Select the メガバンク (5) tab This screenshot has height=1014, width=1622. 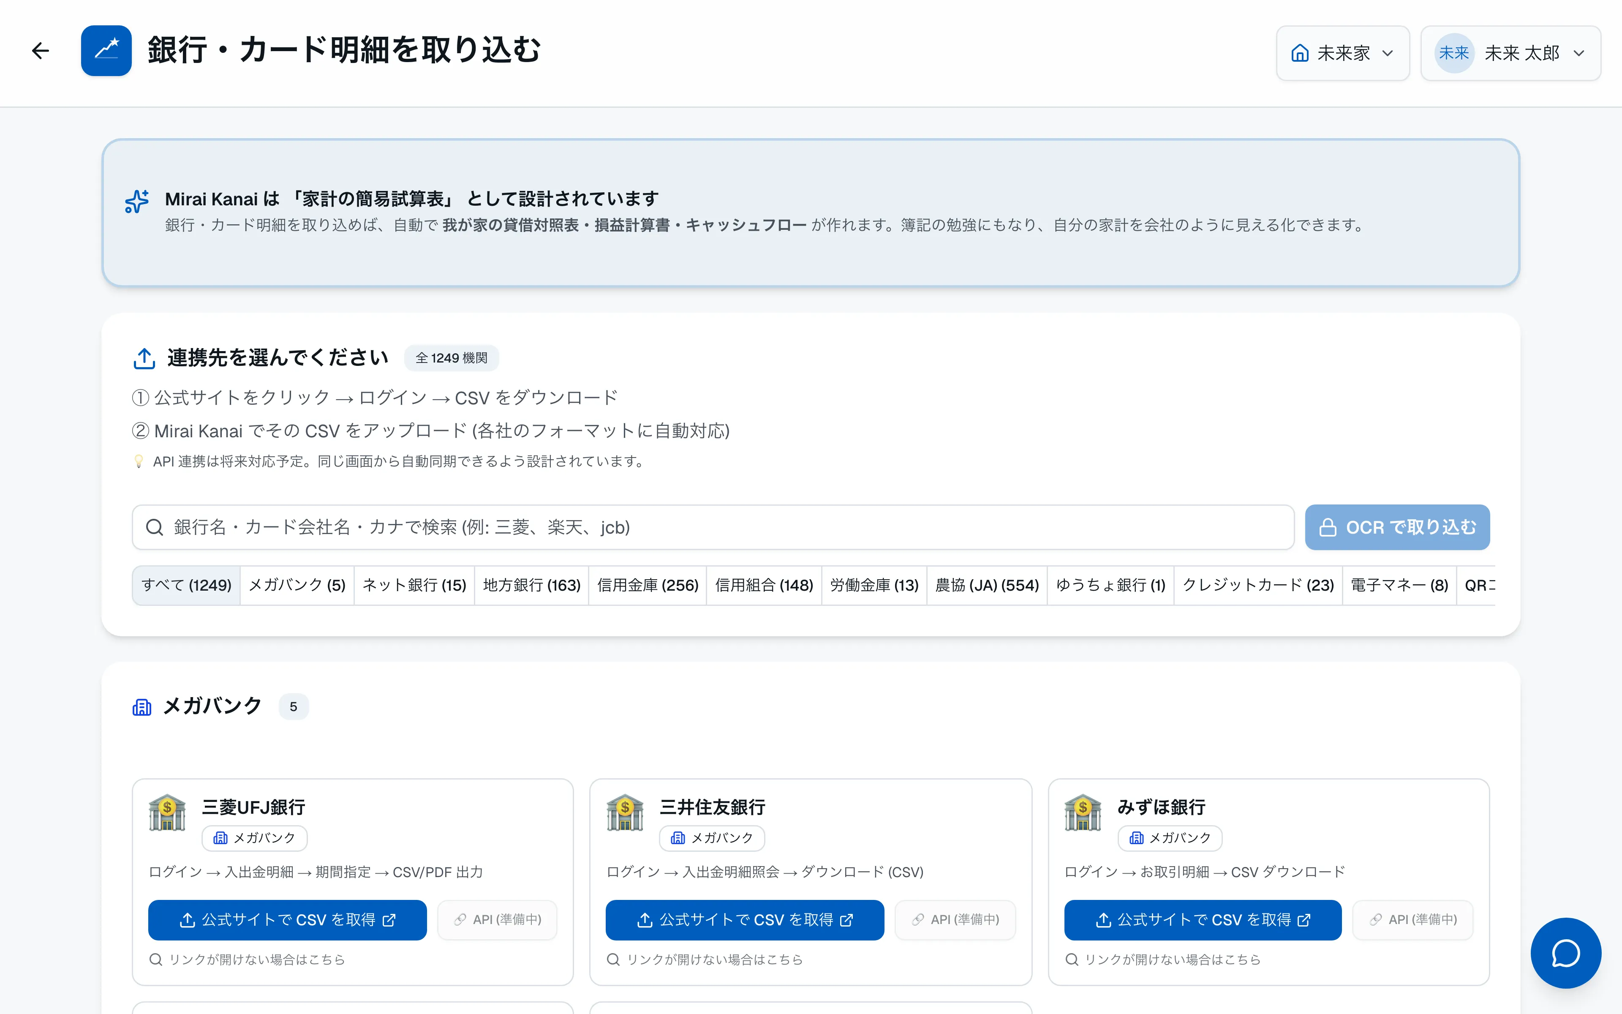click(x=297, y=586)
